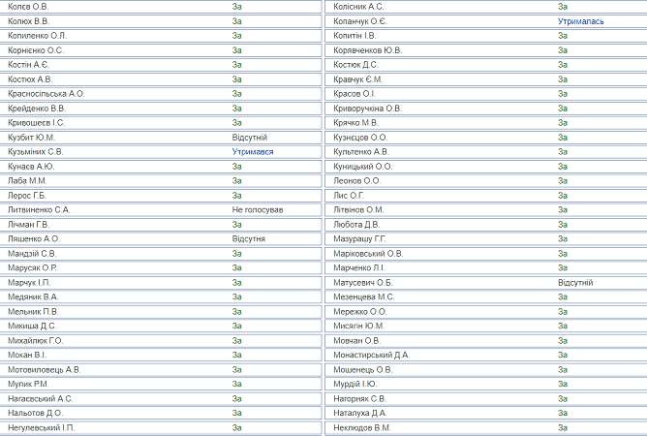Click Леонов О.О. name
647x436 pixels.
pos(357,181)
